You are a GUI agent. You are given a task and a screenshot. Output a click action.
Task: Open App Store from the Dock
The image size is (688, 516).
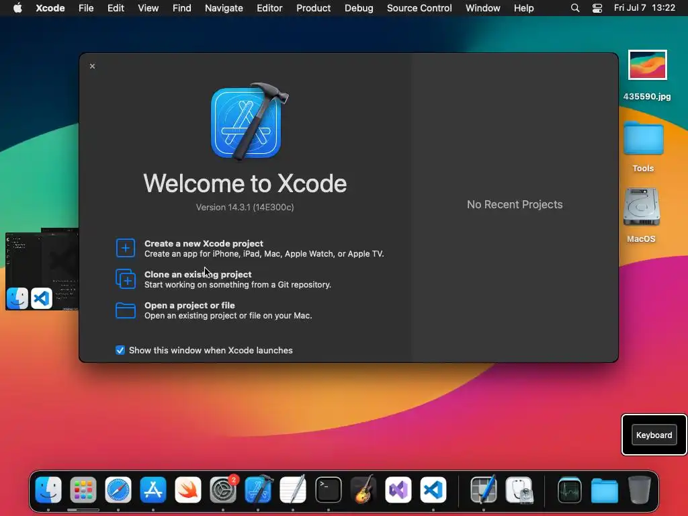pyautogui.click(x=153, y=490)
